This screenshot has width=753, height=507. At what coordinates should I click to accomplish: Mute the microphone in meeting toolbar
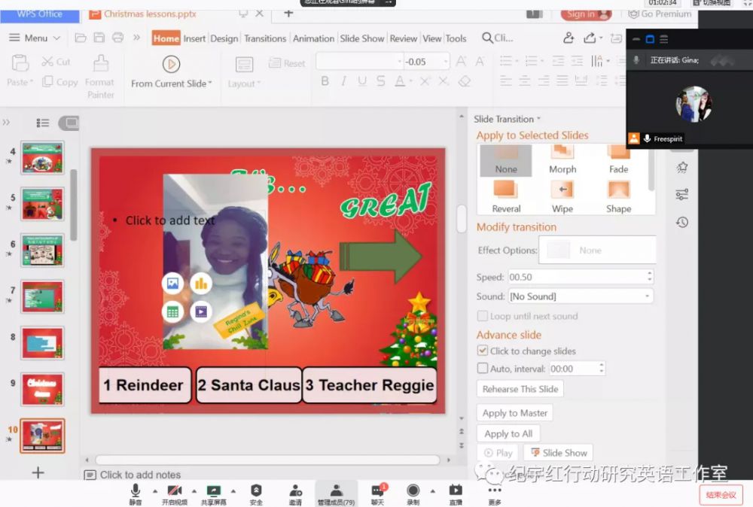(136, 493)
